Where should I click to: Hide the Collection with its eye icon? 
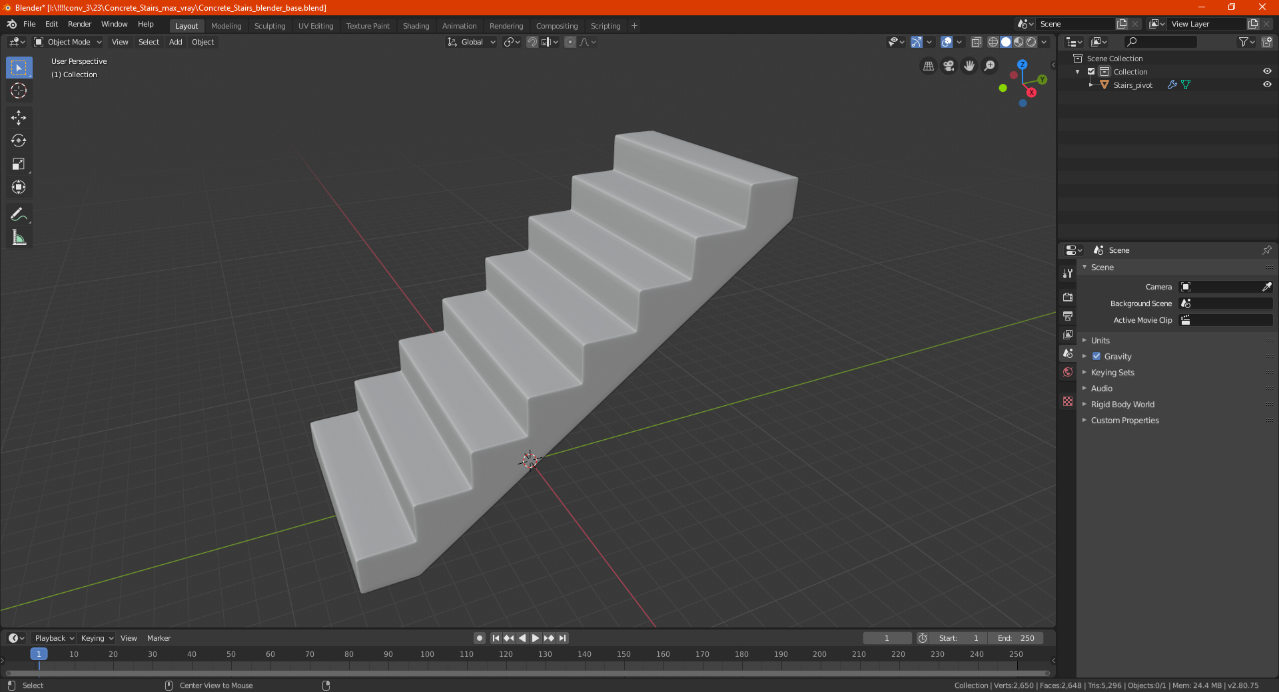pyautogui.click(x=1267, y=72)
